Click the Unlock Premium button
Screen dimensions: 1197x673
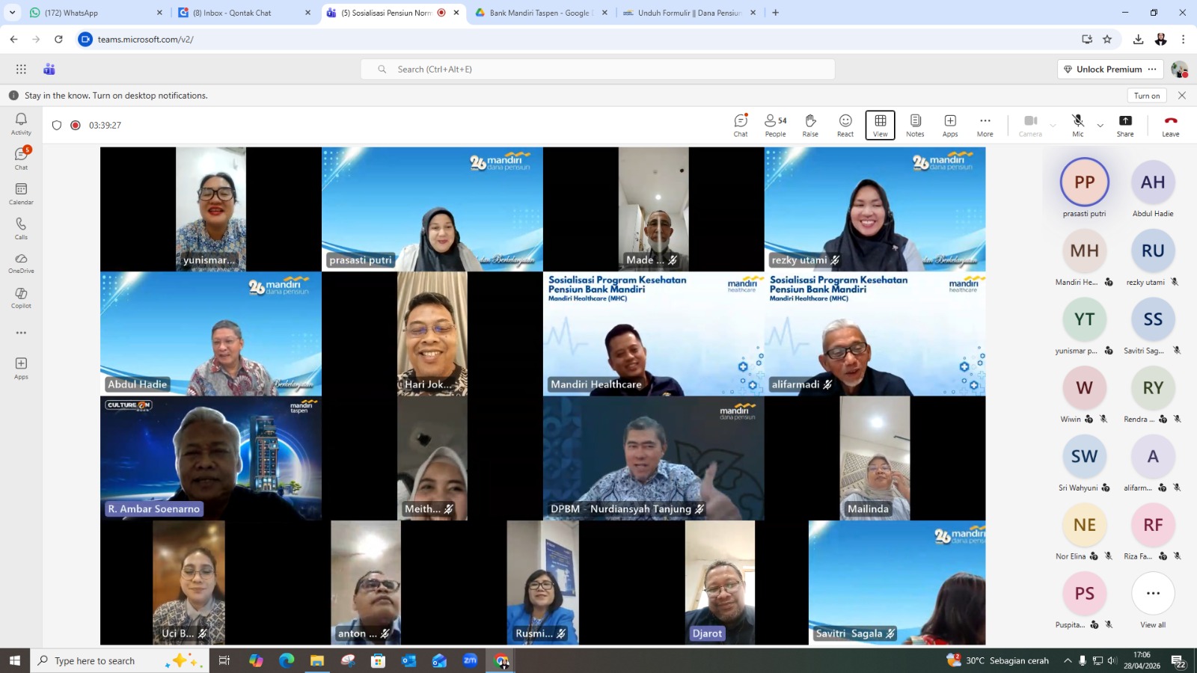tap(1109, 69)
